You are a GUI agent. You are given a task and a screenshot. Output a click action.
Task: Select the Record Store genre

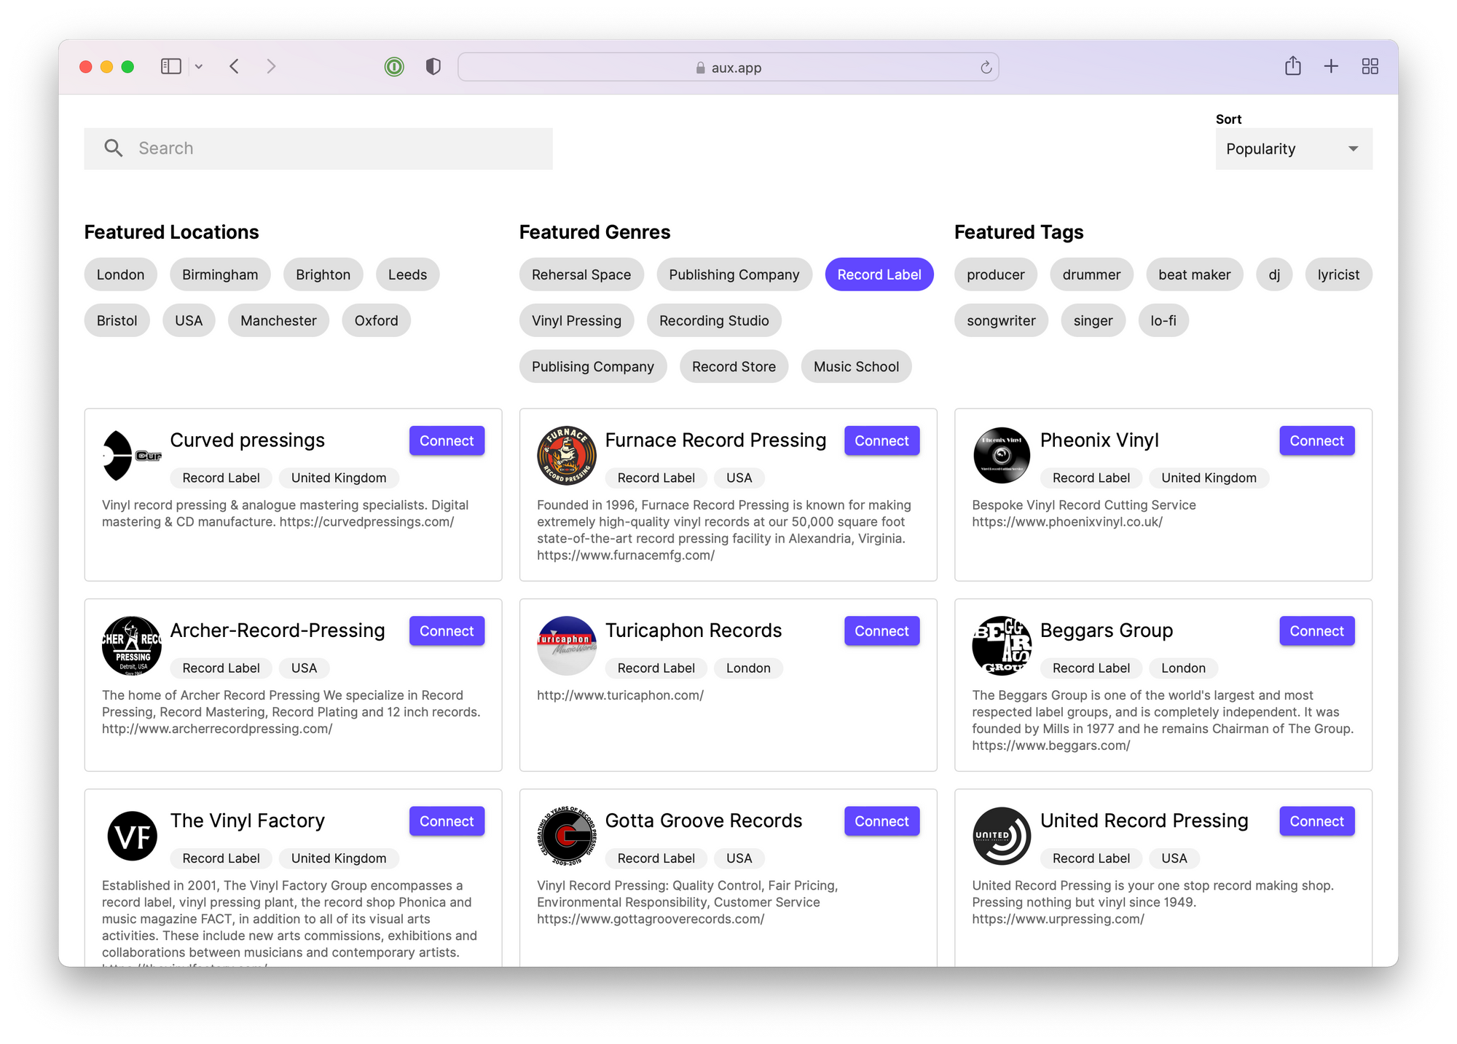pos(734,366)
